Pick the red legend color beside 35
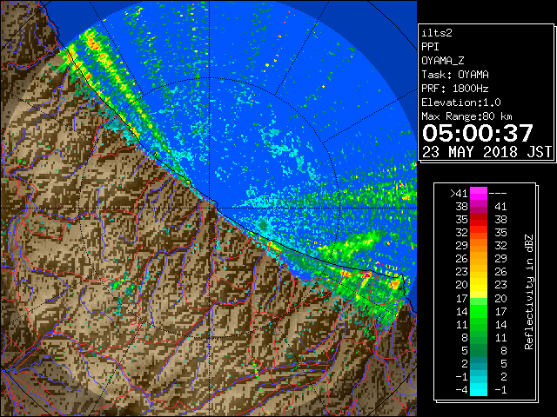Image resolution: width=557 pixels, height=417 pixels. [479, 220]
